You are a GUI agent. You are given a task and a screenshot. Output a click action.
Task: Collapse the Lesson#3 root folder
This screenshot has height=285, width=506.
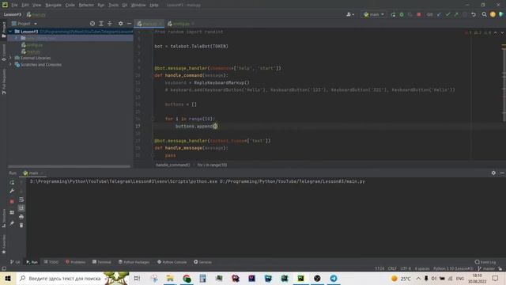[10, 32]
